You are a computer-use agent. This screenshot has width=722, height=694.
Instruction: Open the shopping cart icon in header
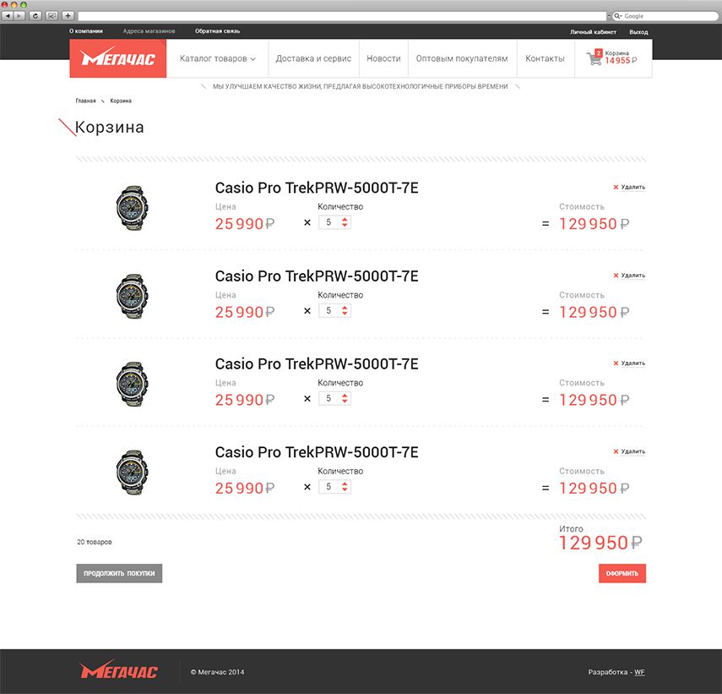(594, 59)
